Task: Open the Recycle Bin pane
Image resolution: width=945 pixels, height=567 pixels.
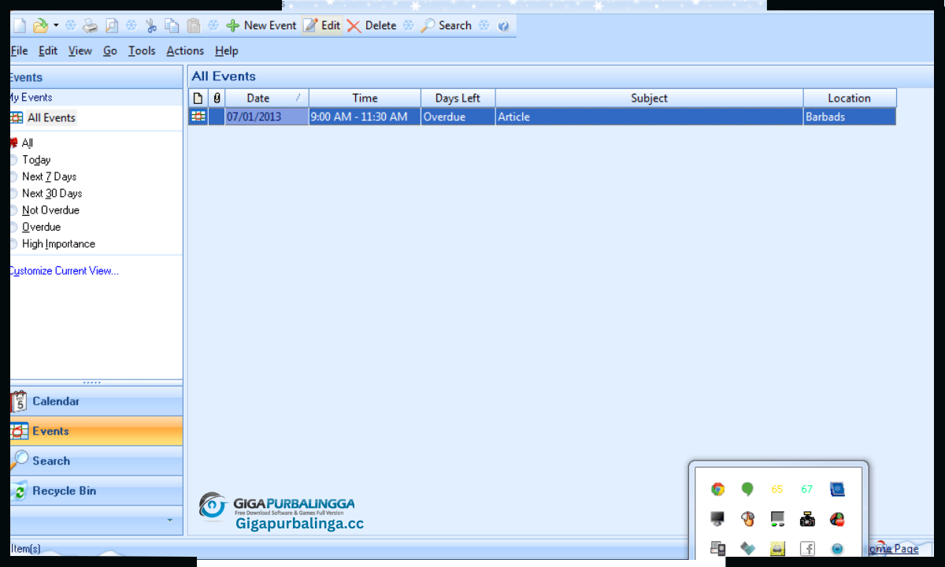Action: (96, 491)
